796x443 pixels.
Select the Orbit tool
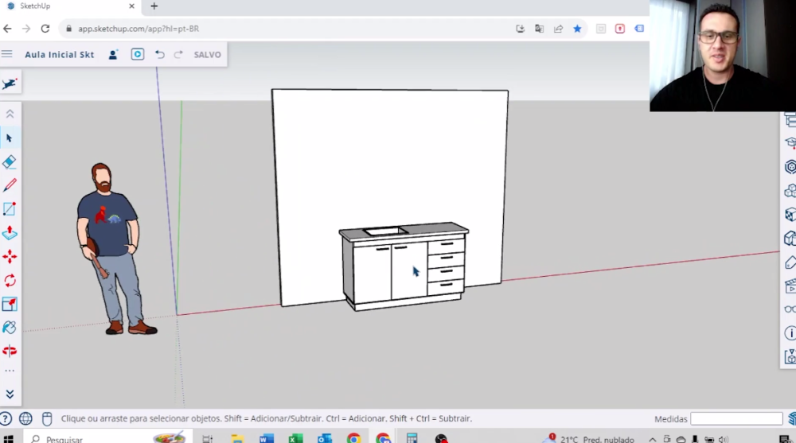pyautogui.click(x=9, y=352)
